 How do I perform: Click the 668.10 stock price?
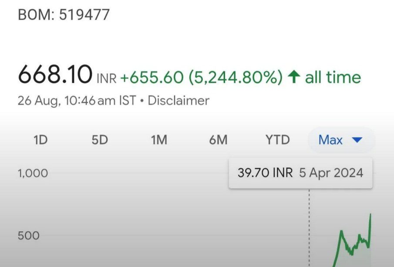(x=55, y=75)
